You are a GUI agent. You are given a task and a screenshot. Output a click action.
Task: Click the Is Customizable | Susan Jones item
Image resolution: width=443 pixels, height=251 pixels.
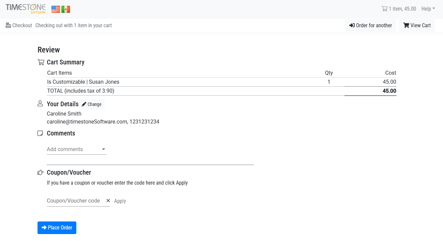click(x=83, y=82)
